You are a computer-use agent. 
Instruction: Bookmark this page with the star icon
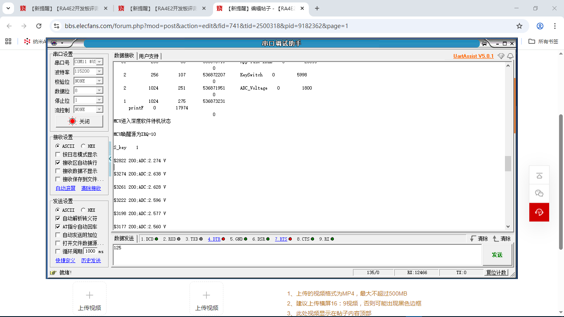[x=519, y=26]
